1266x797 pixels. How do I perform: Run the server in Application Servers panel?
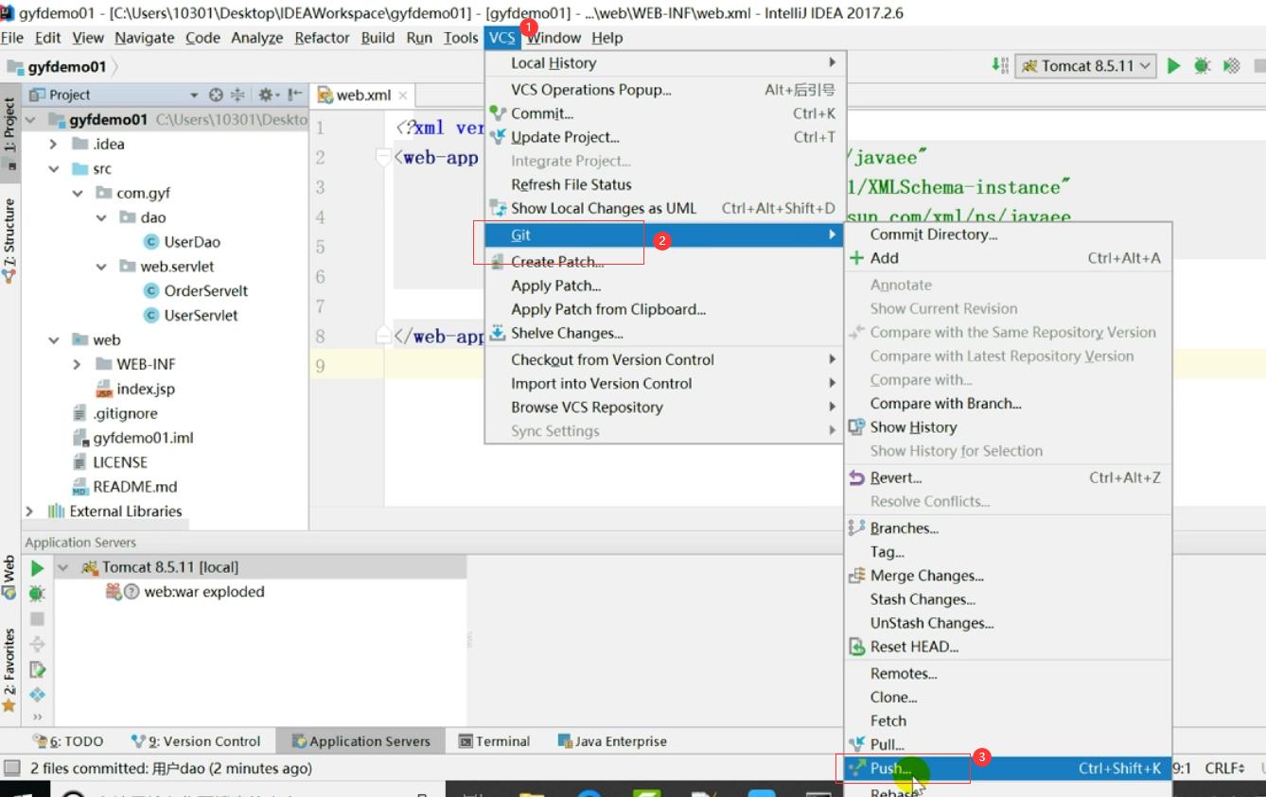pyautogui.click(x=37, y=568)
